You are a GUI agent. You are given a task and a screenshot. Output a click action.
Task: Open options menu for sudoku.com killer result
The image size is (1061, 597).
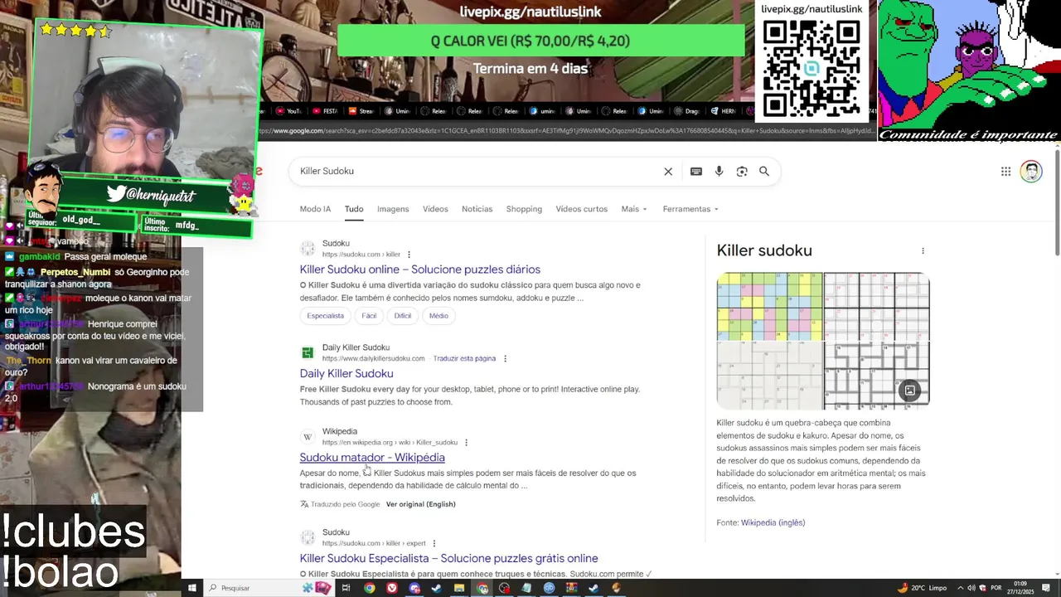tap(409, 255)
